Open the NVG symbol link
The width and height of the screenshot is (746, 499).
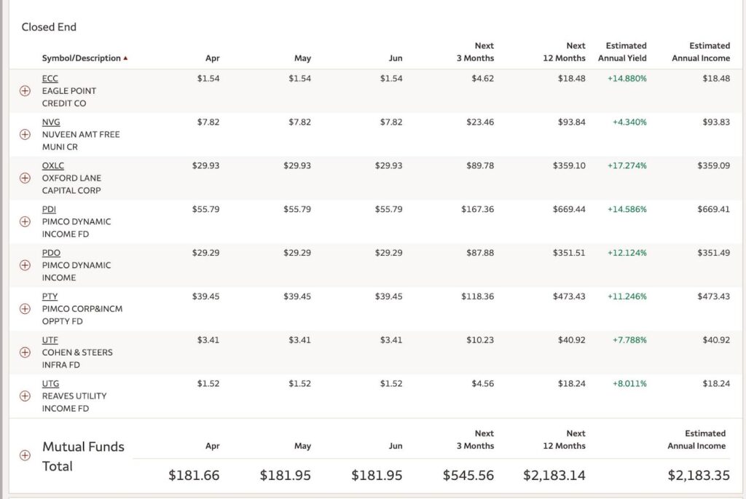click(x=51, y=122)
